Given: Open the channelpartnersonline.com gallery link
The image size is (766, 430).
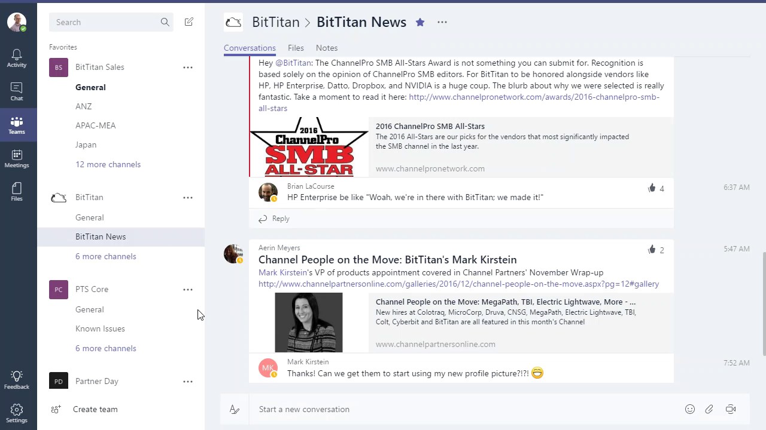Looking at the screenshot, I should (458, 284).
